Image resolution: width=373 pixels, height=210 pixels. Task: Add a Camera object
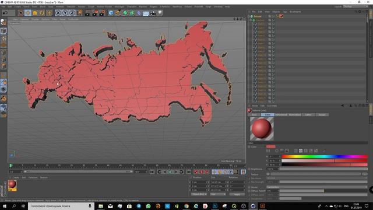point(153,13)
